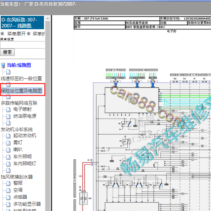Open the 车内照明灯 page
The width and height of the screenshot is (211, 211).
(x=25, y=164)
